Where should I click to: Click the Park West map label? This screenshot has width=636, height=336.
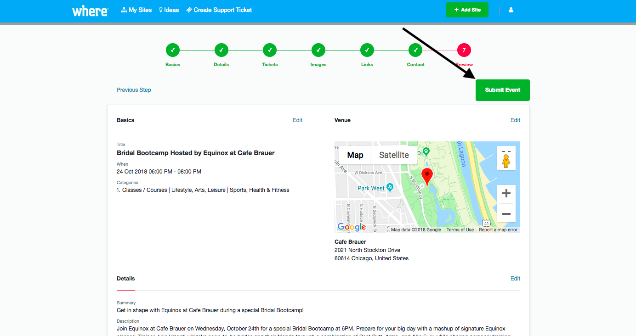(x=371, y=188)
